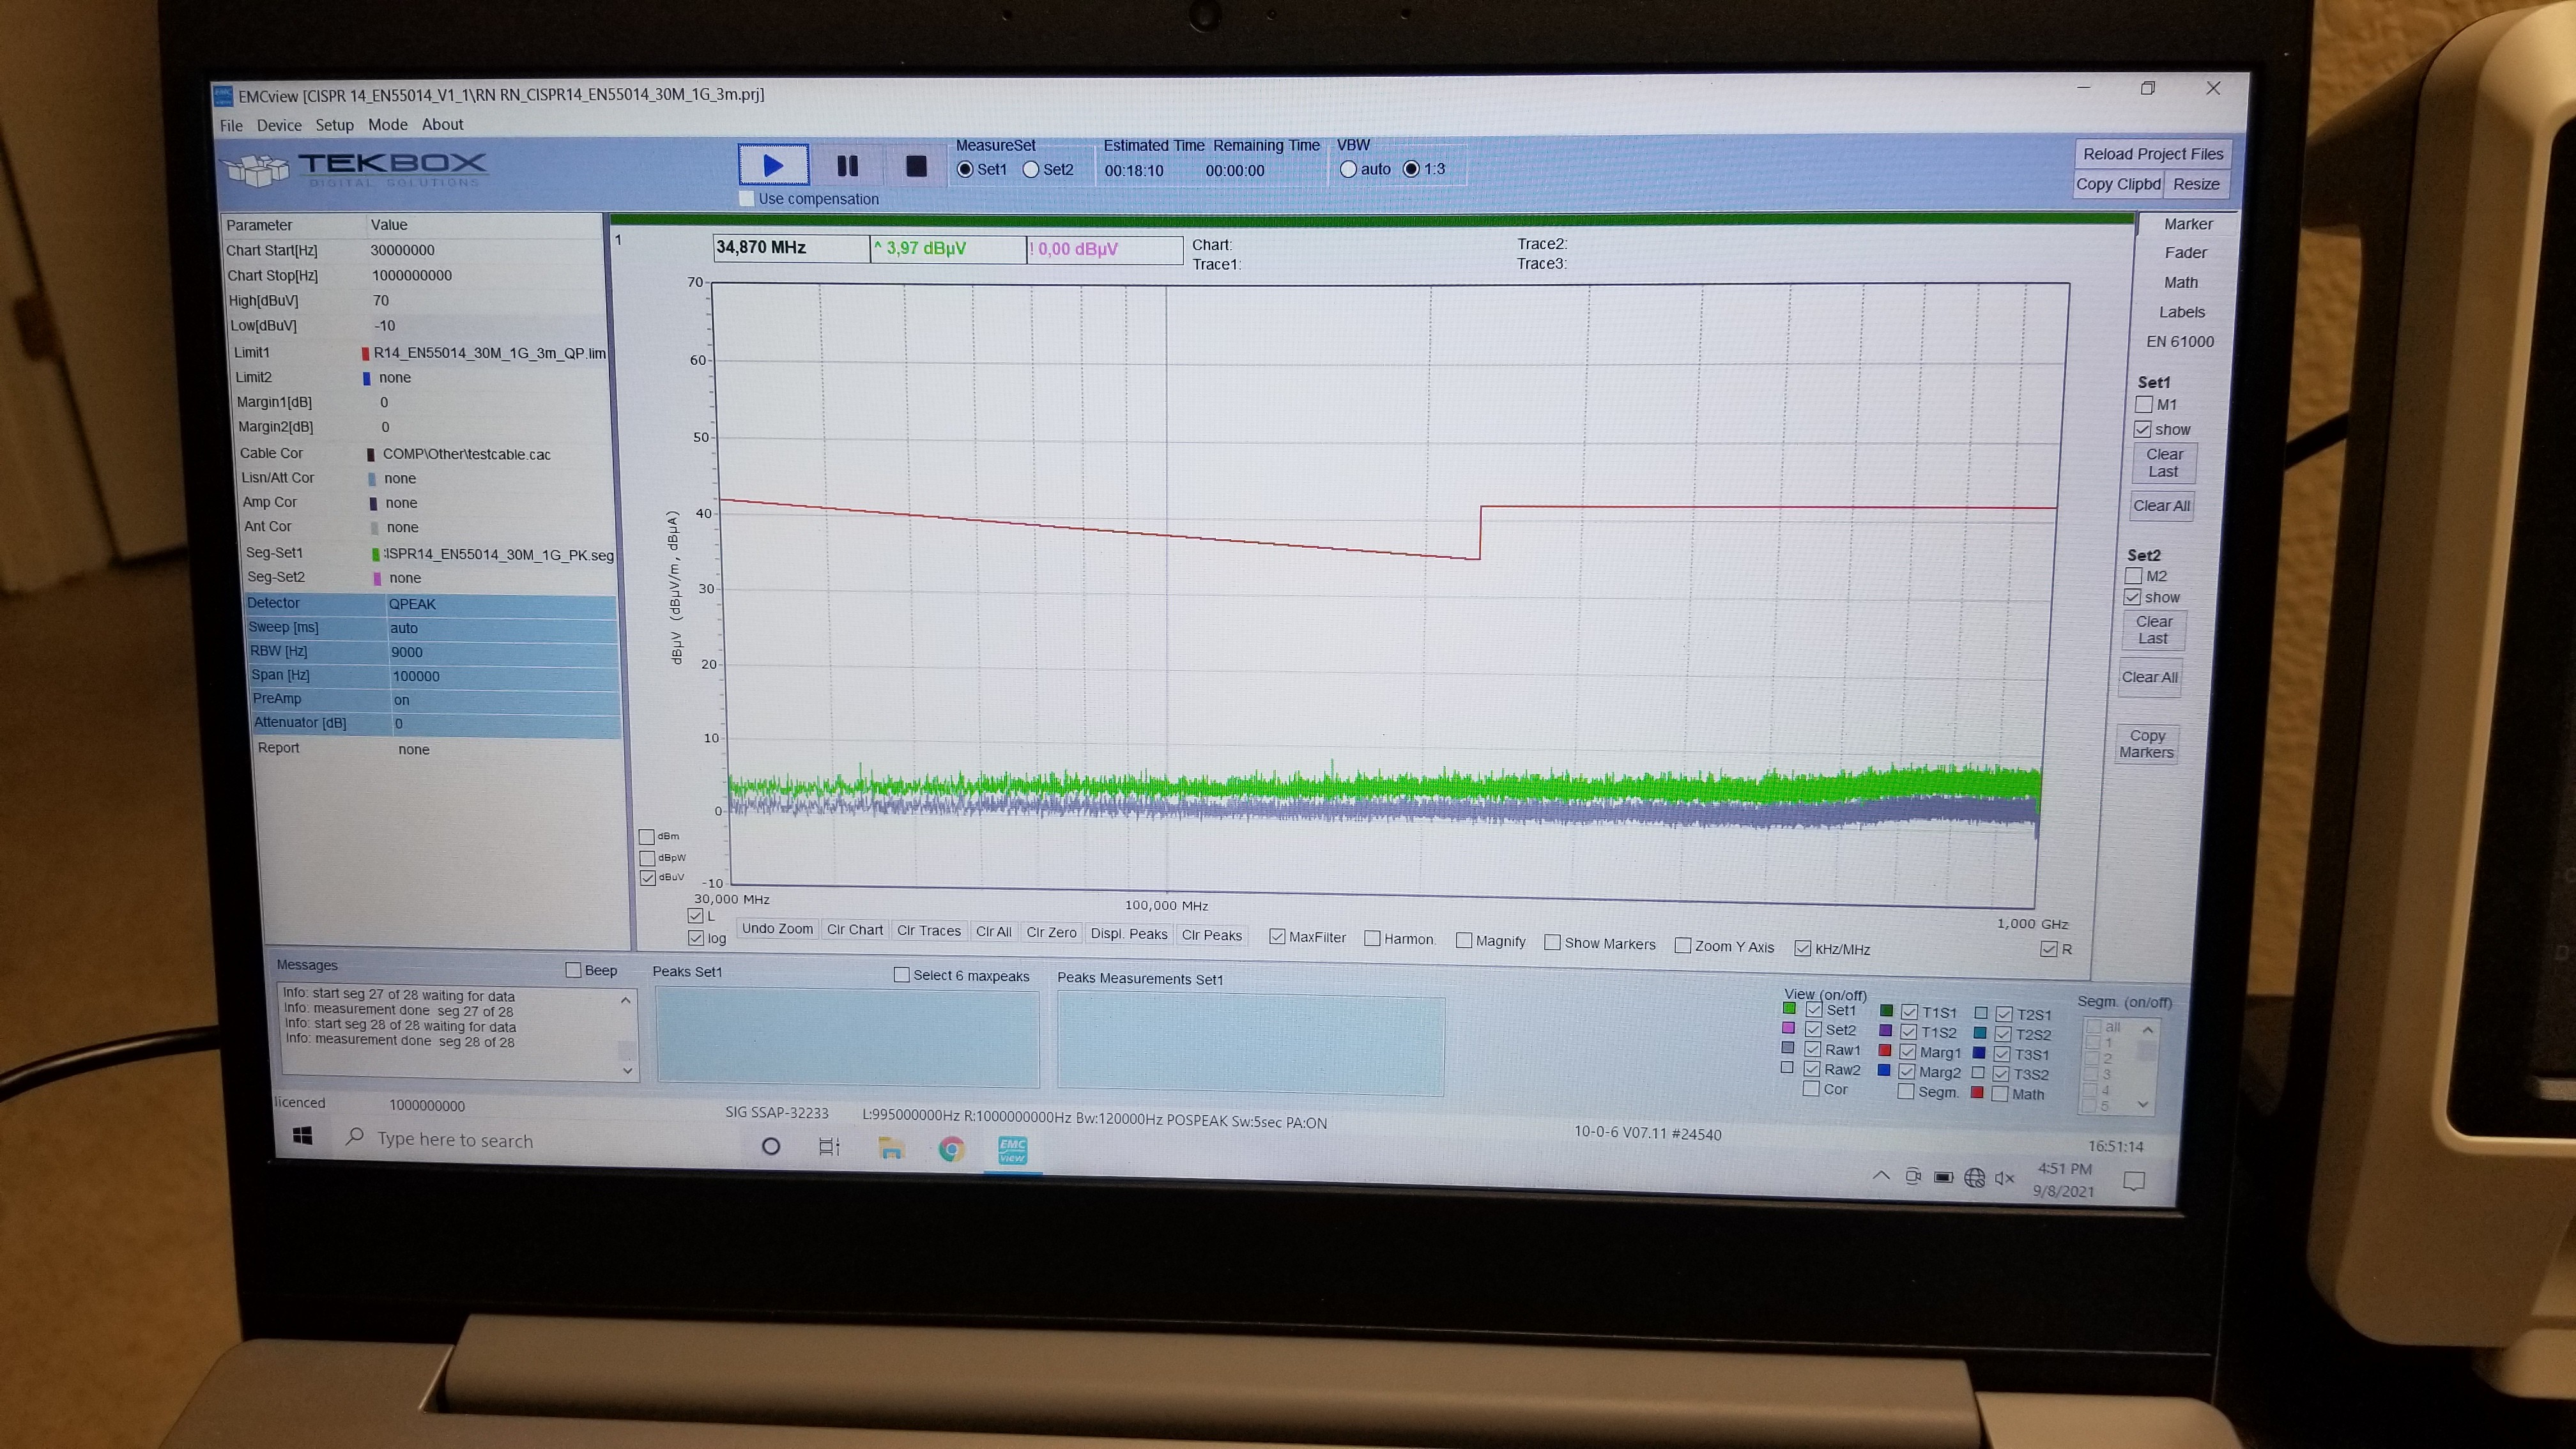
Task: Select the Set1 measure set radio
Action: tap(965, 169)
